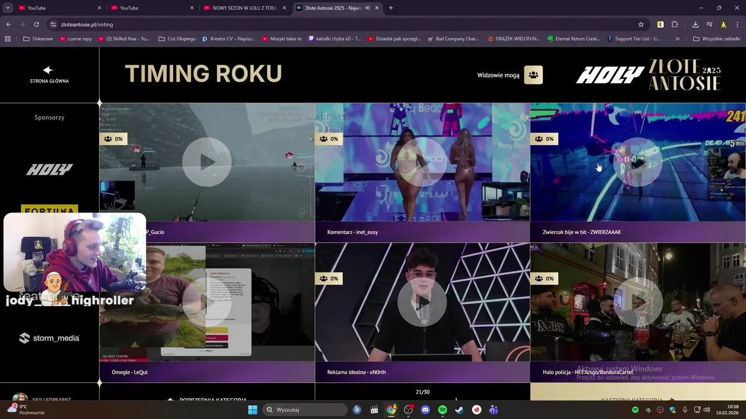Click the Widzowie mogą group icon button

(x=533, y=74)
